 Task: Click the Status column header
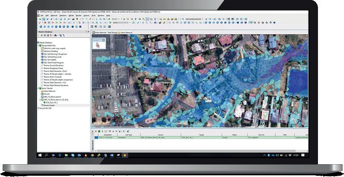[234, 135]
